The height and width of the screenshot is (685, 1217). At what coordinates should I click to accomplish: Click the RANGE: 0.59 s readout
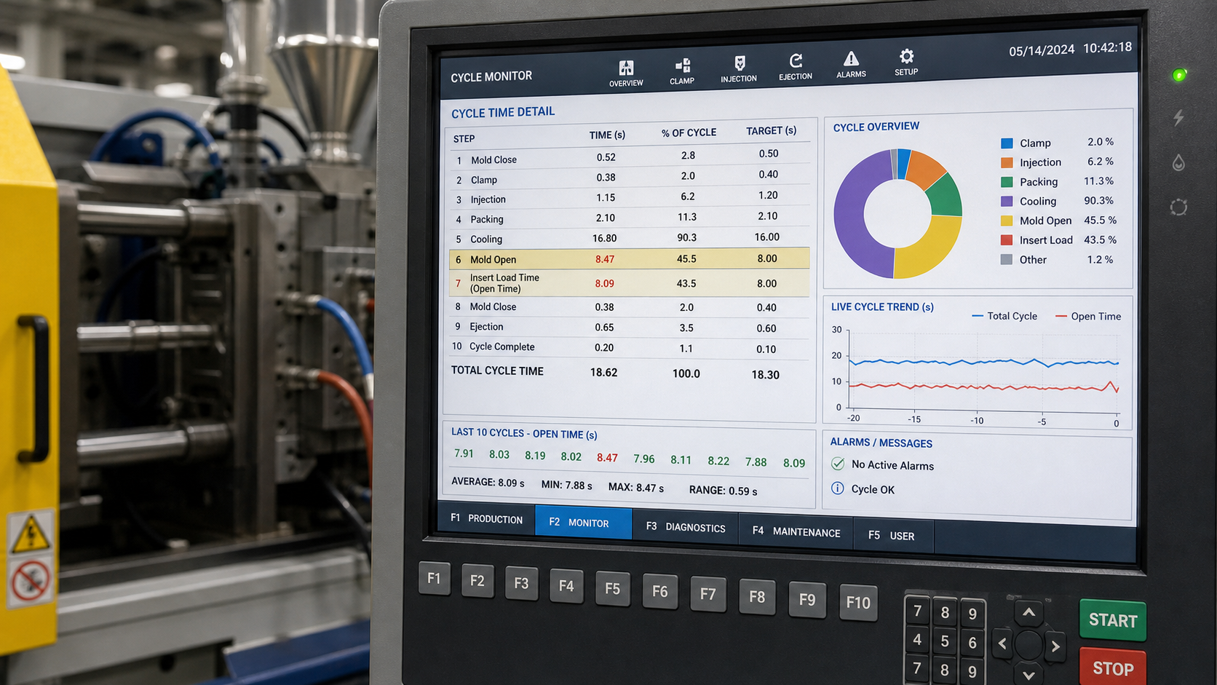[x=723, y=490]
